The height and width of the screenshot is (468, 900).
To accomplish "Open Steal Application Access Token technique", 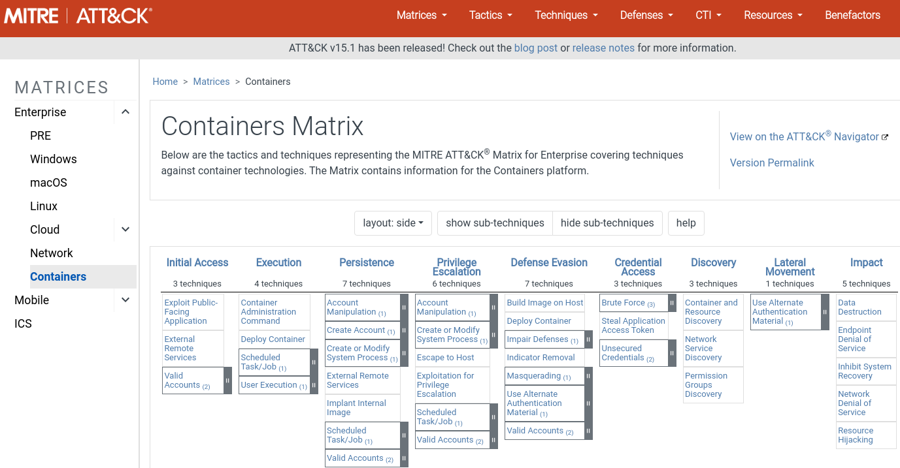I will point(633,326).
